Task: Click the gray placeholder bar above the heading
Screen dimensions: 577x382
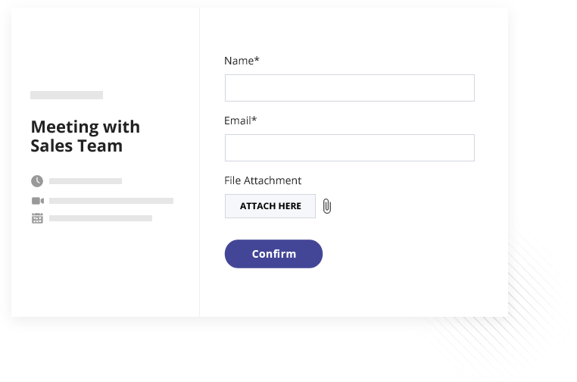Action: click(67, 95)
